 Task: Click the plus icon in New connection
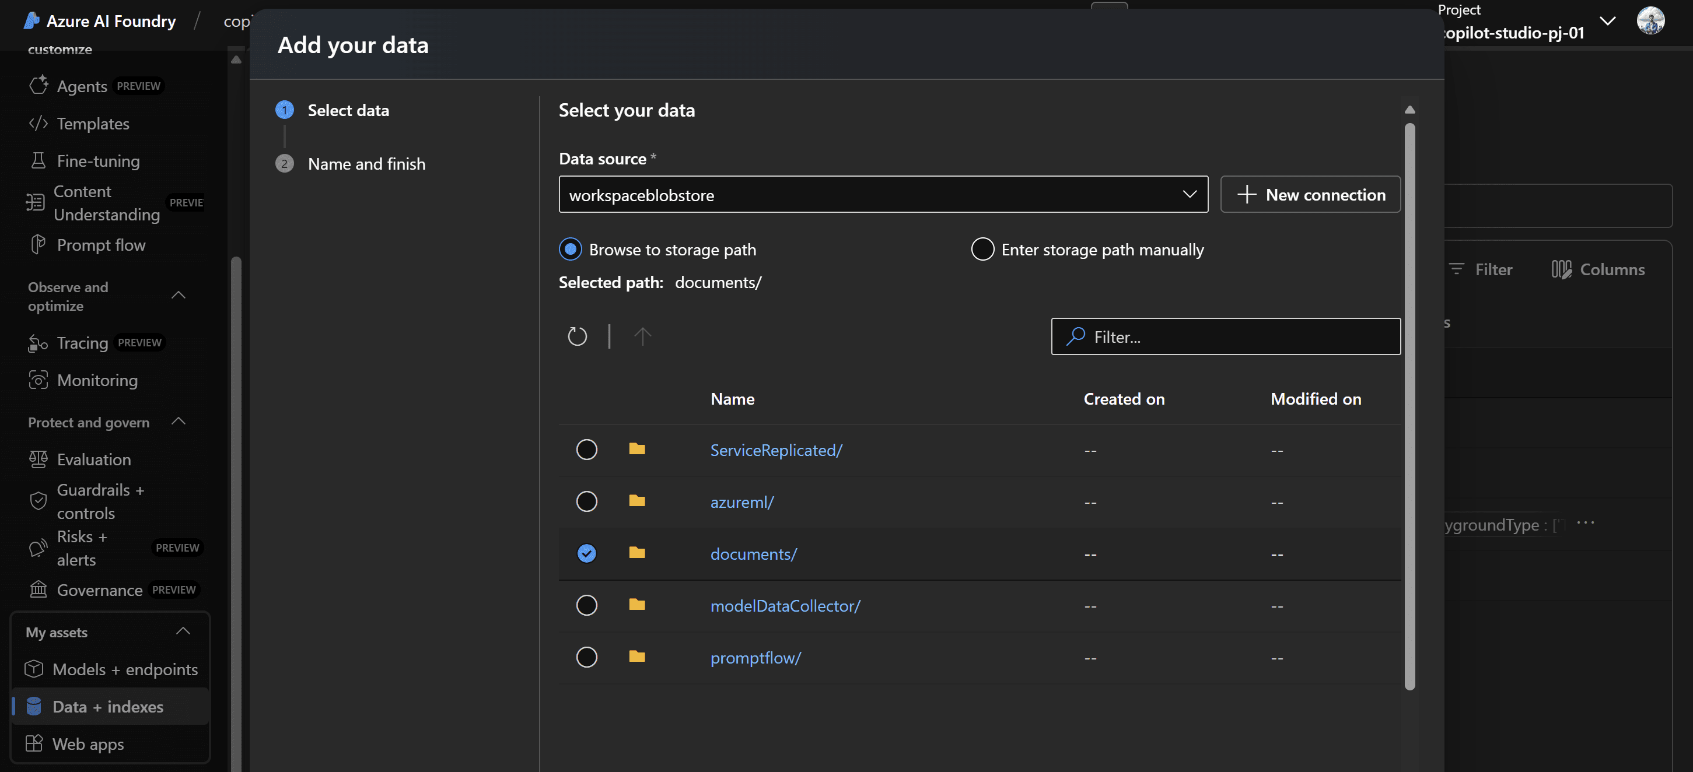coord(1247,195)
